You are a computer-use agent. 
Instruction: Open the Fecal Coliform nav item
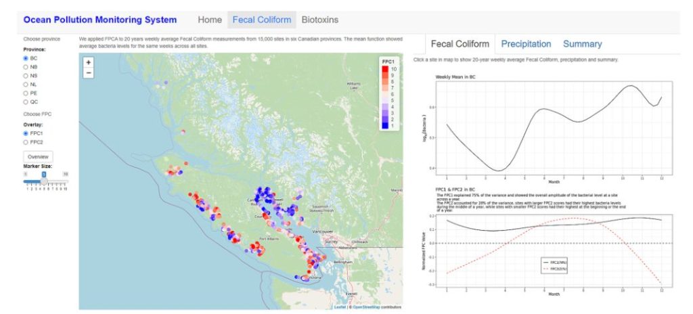(x=262, y=20)
